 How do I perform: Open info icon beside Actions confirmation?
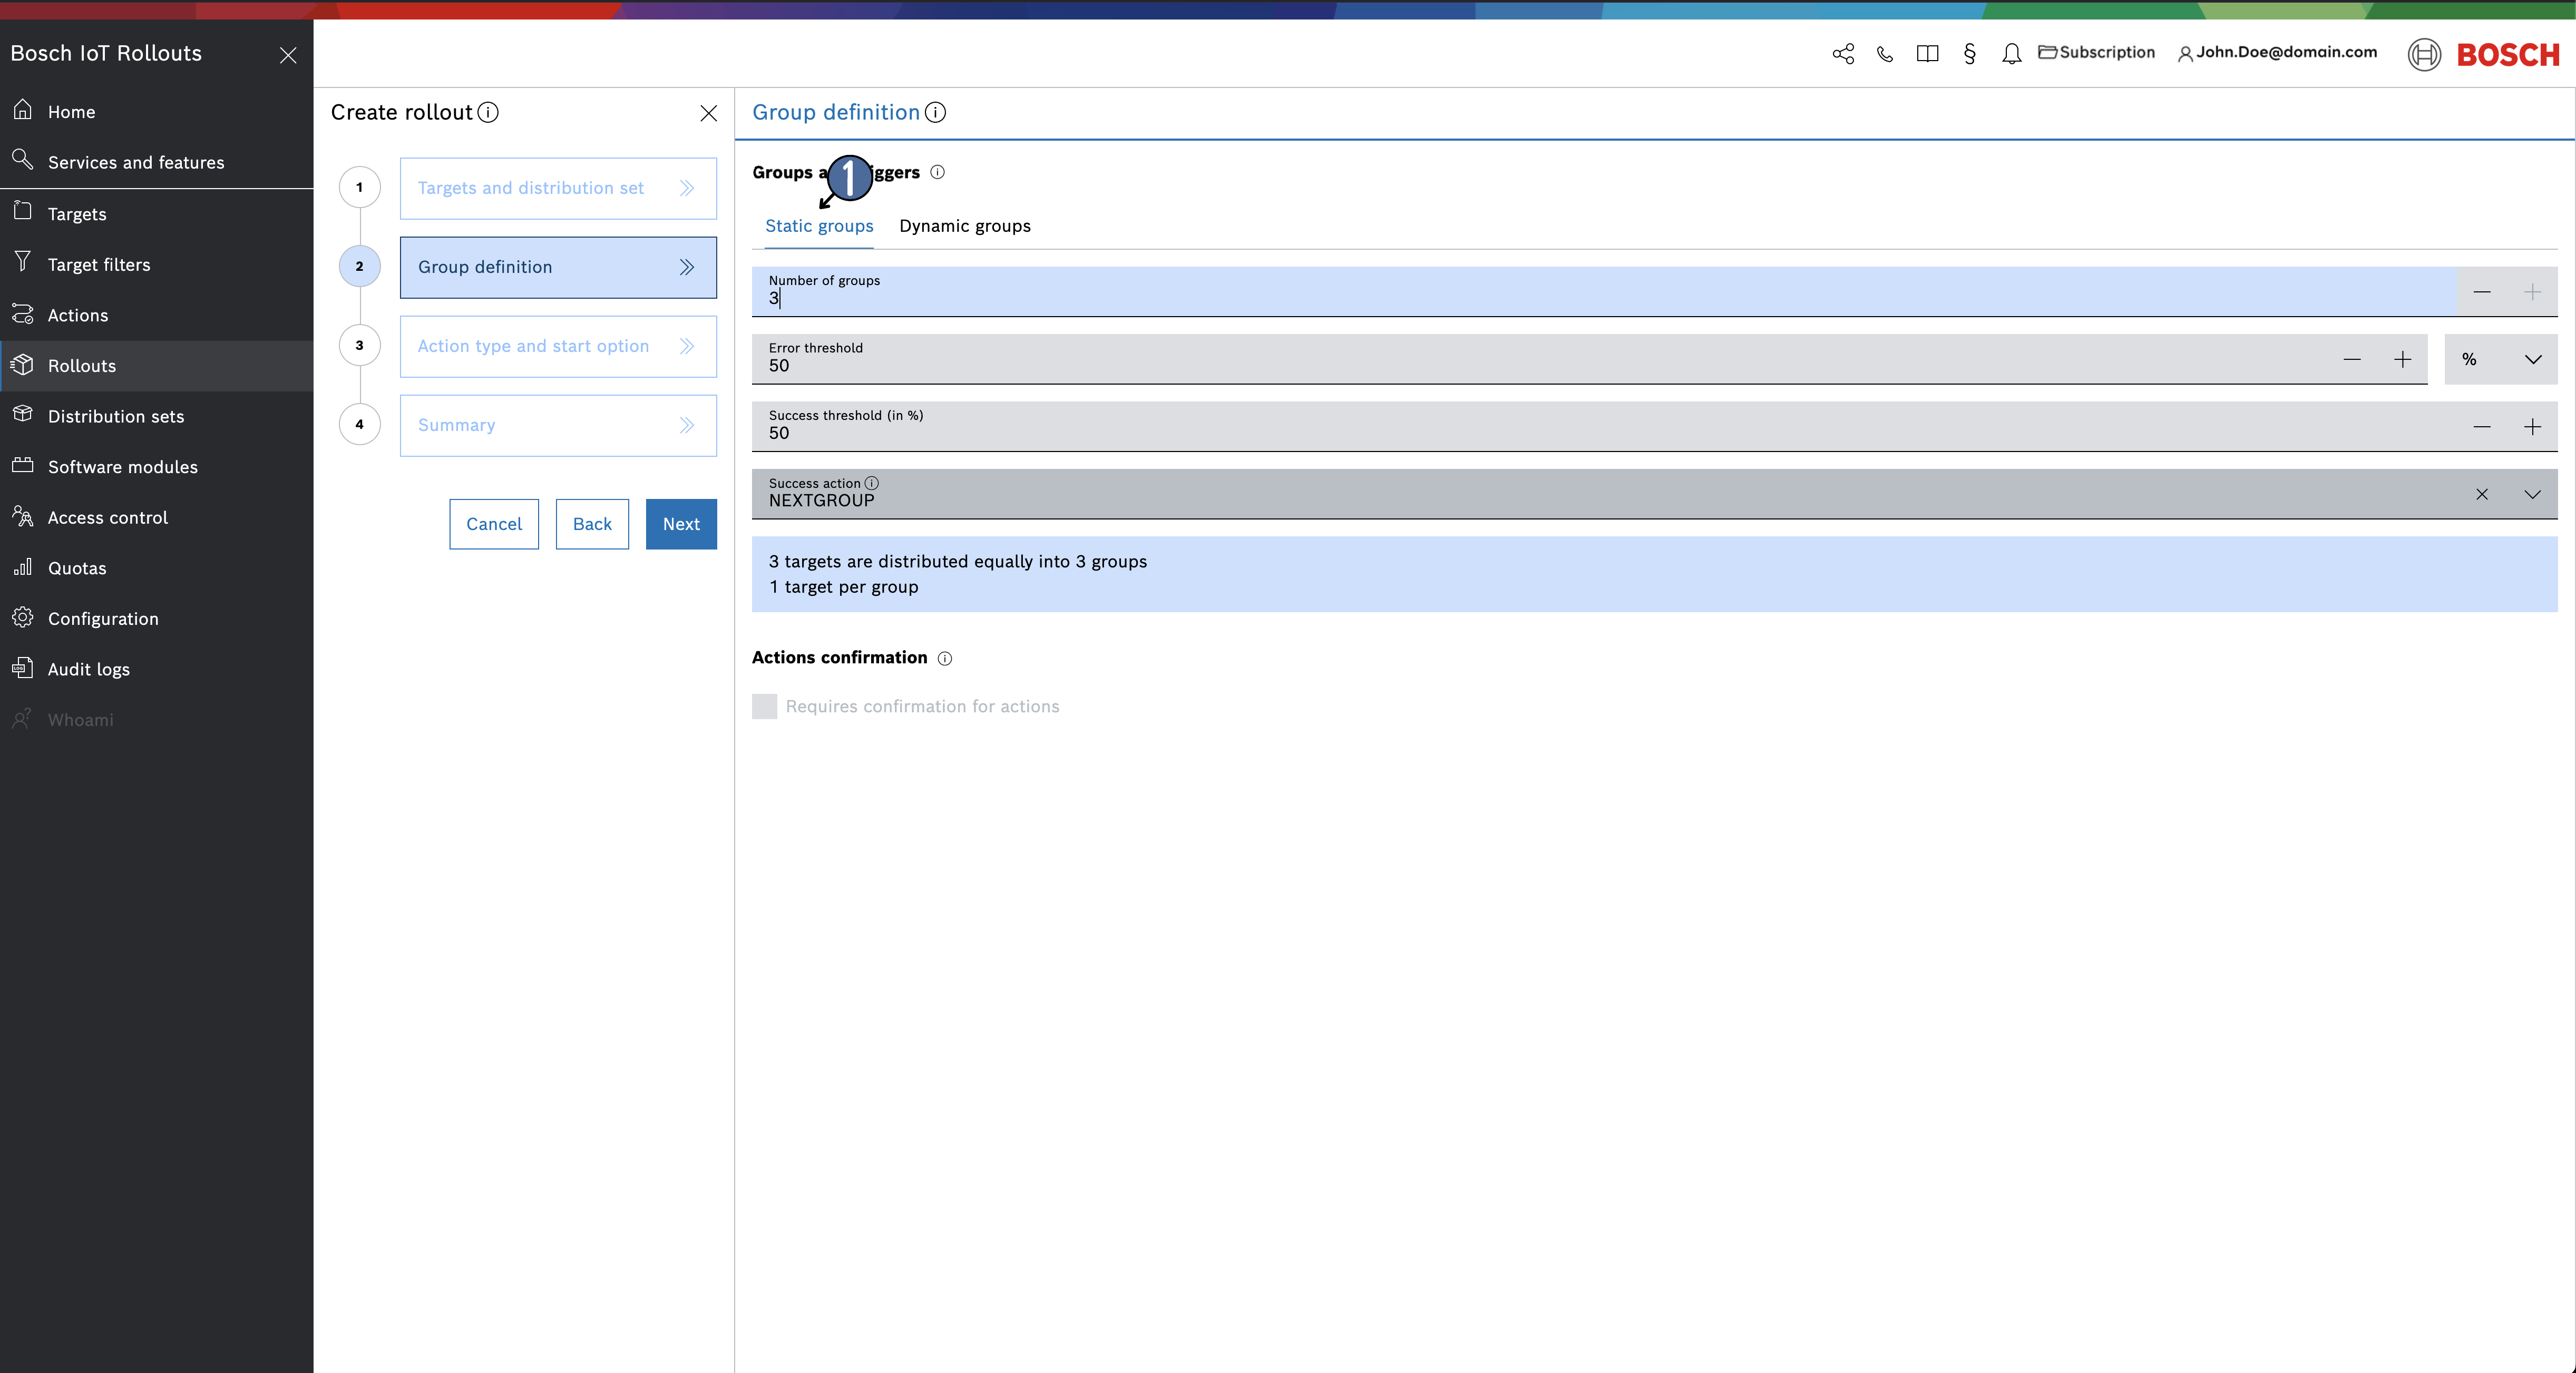945,658
